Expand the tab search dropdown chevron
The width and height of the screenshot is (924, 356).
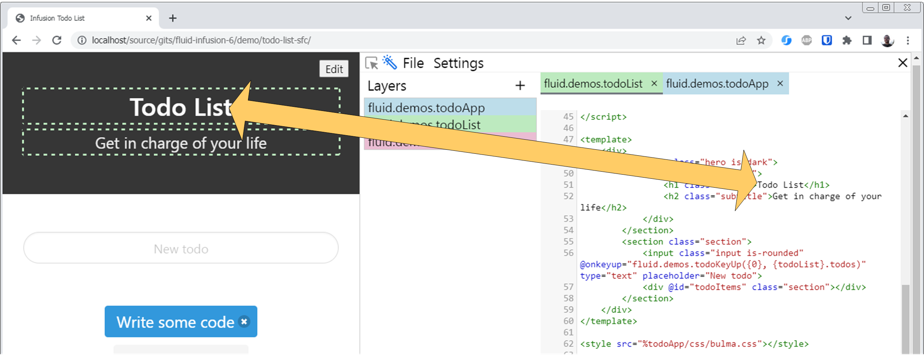(x=848, y=18)
